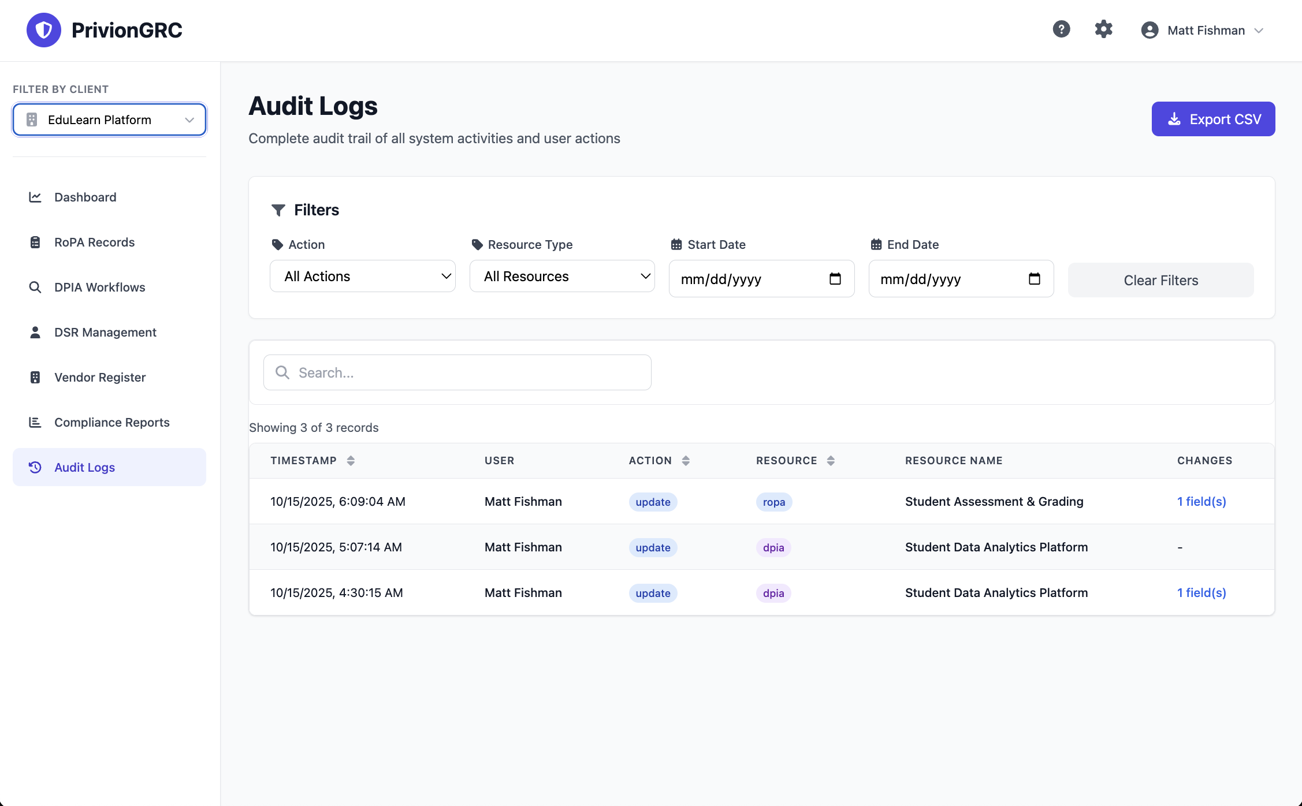Open the 1 field(s) link for Student Assessment & Grading
The height and width of the screenshot is (806, 1302).
click(1201, 501)
